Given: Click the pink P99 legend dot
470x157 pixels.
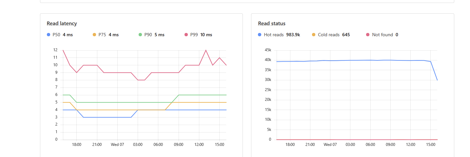Looking at the screenshot, I should 186,35.
